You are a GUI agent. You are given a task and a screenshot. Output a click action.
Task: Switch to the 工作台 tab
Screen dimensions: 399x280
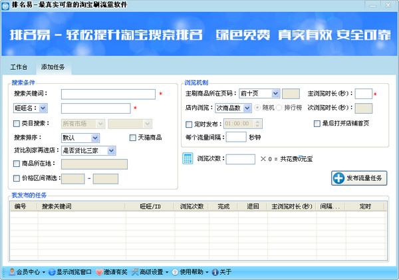click(19, 68)
